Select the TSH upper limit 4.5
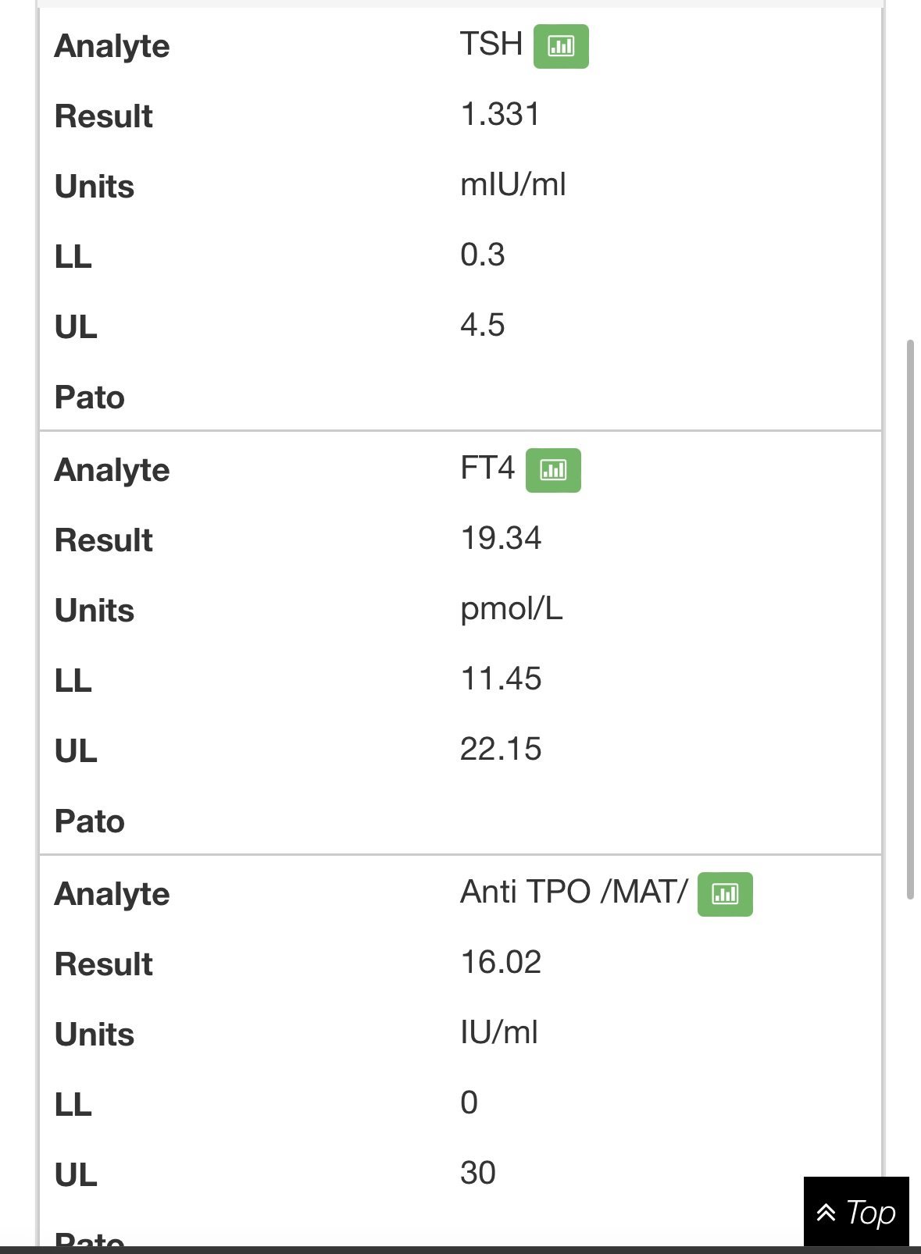Viewport: 921px width, 1254px height. coord(482,325)
